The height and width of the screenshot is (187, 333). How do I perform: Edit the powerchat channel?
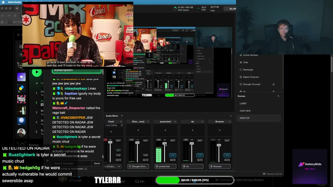172,141
